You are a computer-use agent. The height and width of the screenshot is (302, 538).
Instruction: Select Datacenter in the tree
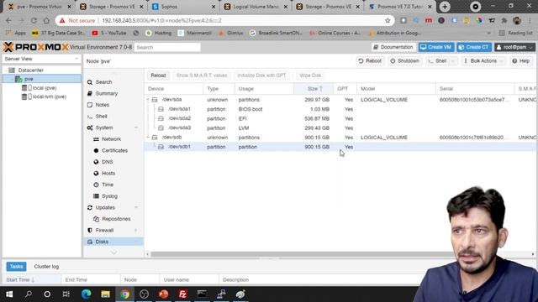(x=30, y=70)
